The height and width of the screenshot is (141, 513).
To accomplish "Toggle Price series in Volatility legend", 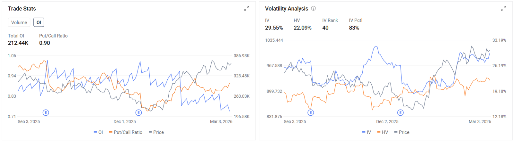I will tap(402, 132).
